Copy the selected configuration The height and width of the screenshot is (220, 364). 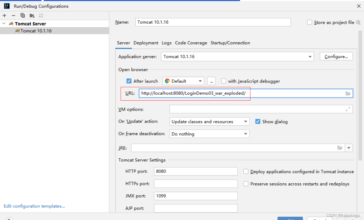click(x=23, y=15)
